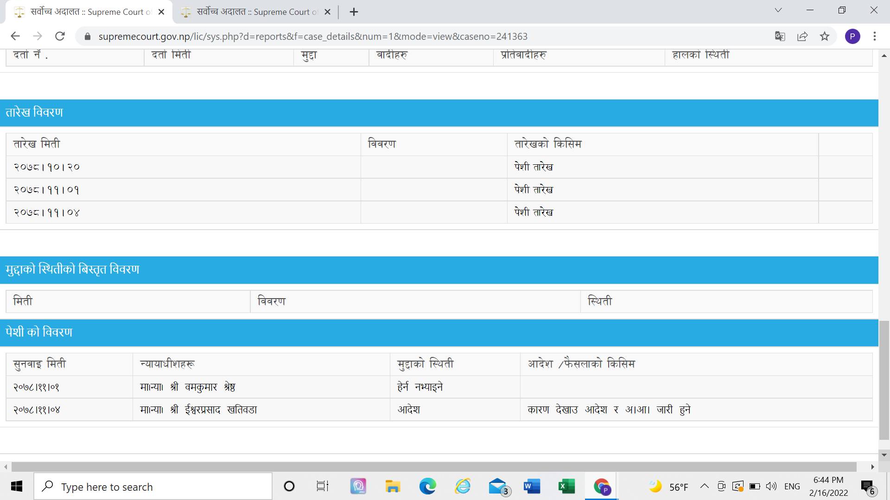The width and height of the screenshot is (890, 500).
Task: Click सुनवाइ मिती column header
Action: [39, 364]
